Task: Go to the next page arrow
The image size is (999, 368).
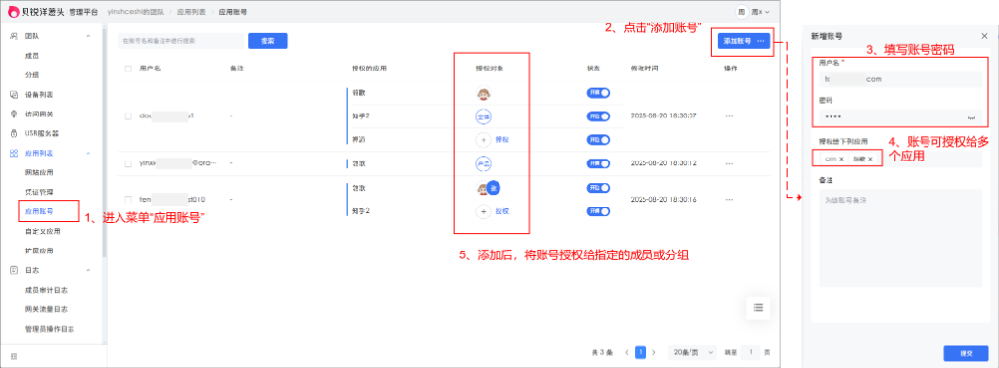Action: (x=653, y=352)
